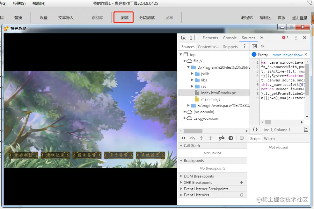The width and height of the screenshot is (314, 209).
Task: Expand c2.cgyouxi.com node
Action: coord(185,118)
